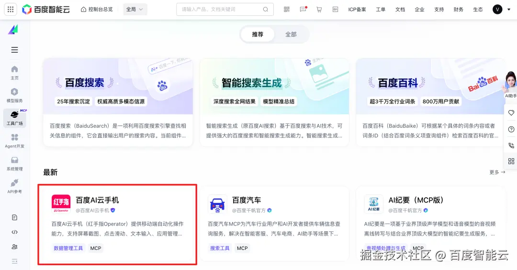Open the 文档 menu

coord(400,9)
